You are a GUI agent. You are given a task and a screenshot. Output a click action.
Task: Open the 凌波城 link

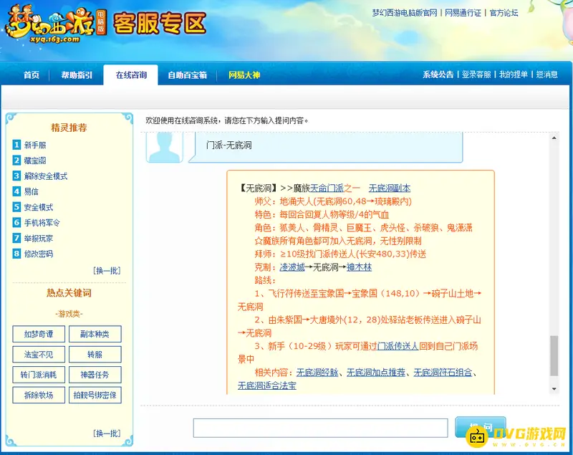(292, 267)
